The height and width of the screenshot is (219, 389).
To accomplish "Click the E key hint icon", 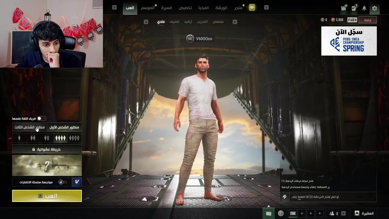I will (x=266, y=8).
